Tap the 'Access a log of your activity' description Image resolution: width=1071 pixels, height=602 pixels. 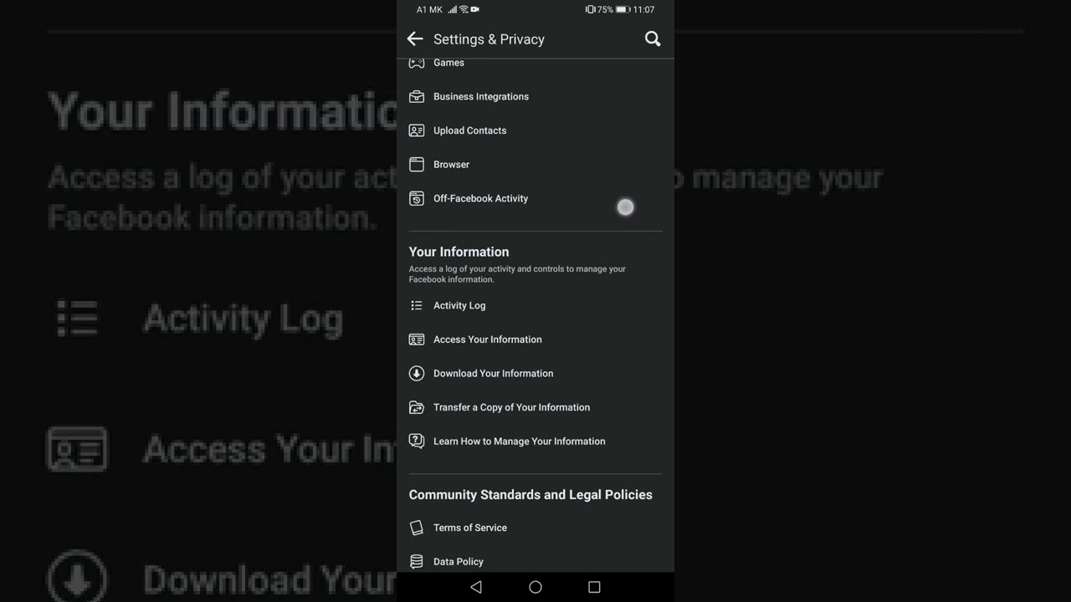(x=517, y=274)
